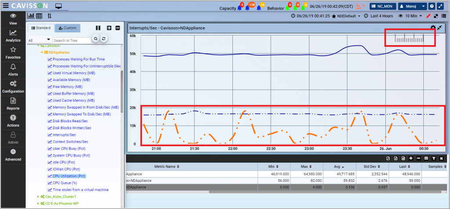
Task: Click plus icon in table toolbar
Action: [x=411, y=158]
